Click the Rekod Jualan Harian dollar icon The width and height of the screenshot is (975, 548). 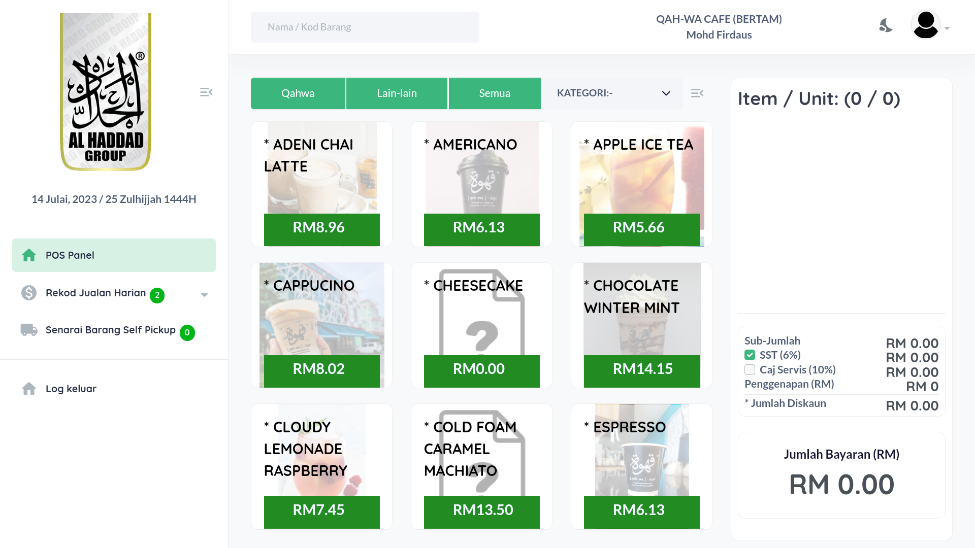[29, 293]
